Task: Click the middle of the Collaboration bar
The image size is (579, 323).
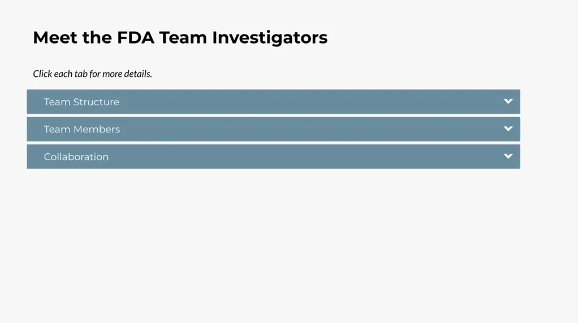Action: [x=273, y=157]
